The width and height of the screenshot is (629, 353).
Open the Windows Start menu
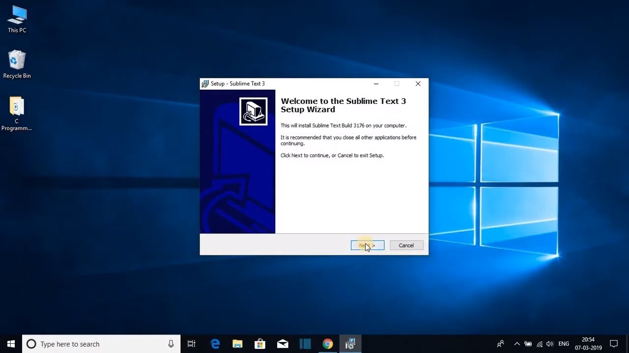click(x=11, y=344)
